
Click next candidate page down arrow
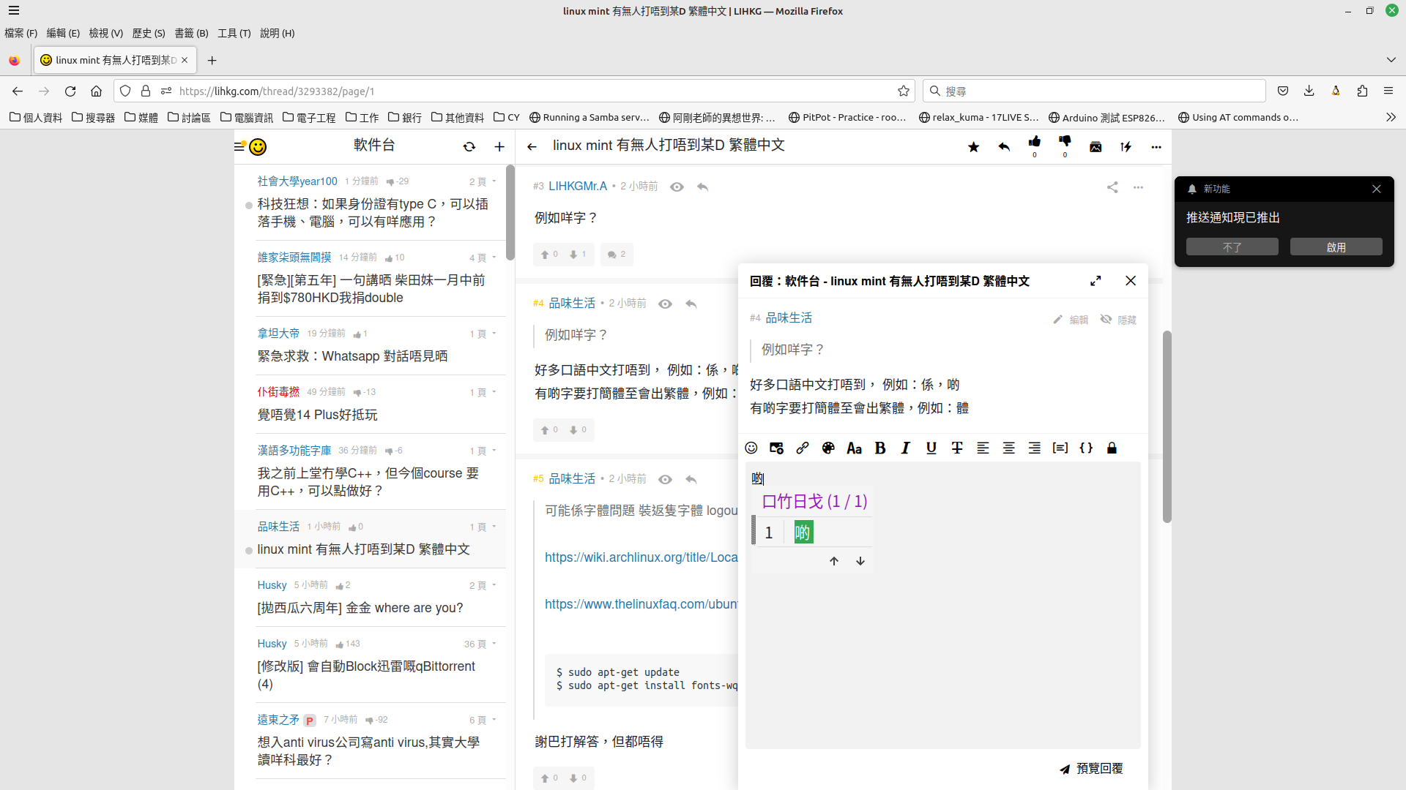tap(860, 561)
